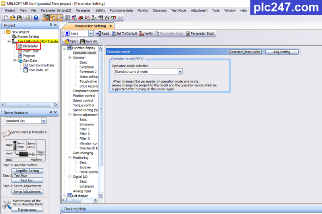The width and height of the screenshot is (322, 214).
Task: Click Read parameters from amplifier
Action: (x=103, y=34)
